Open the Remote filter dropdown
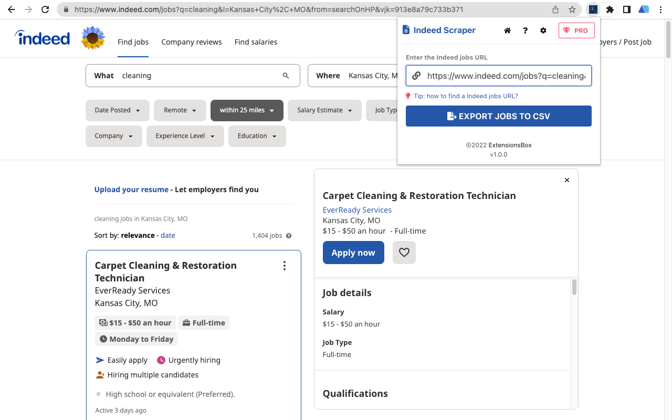The width and height of the screenshot is (672, 420). 180,110
